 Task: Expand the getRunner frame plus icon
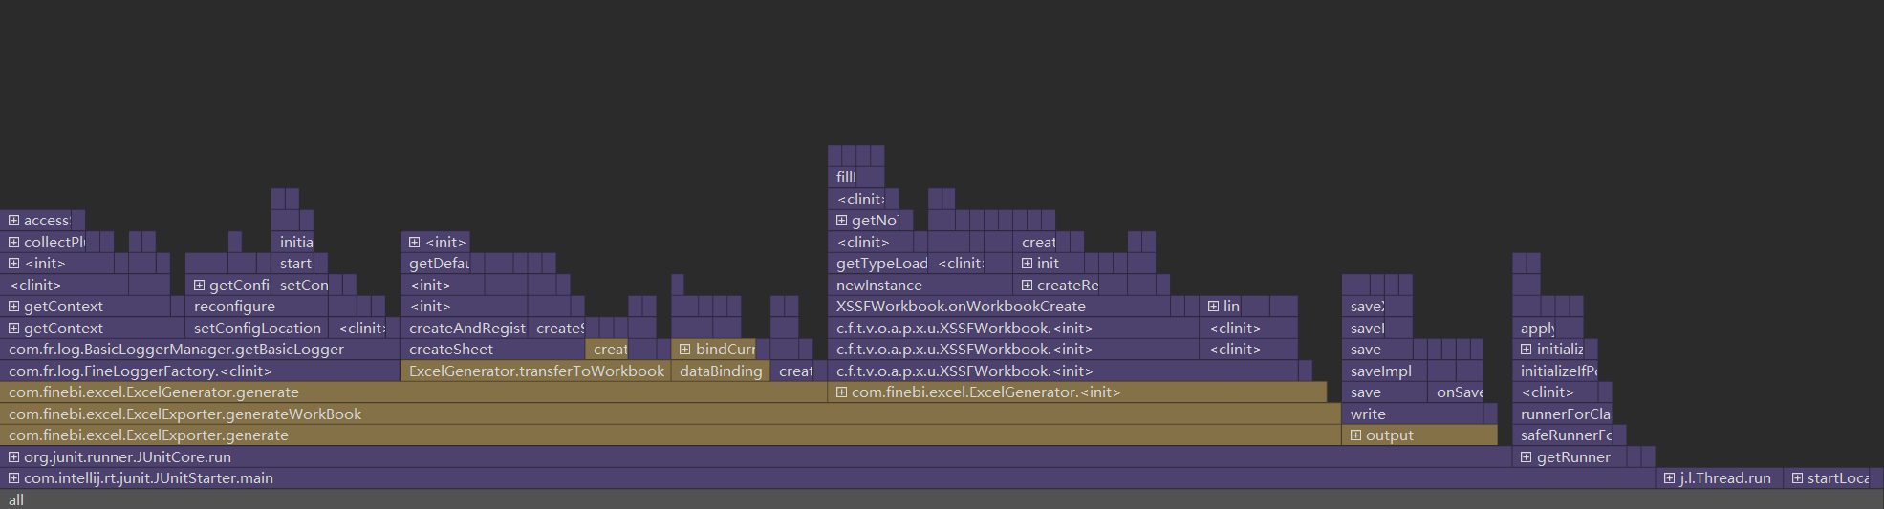tap(1527, 457)
